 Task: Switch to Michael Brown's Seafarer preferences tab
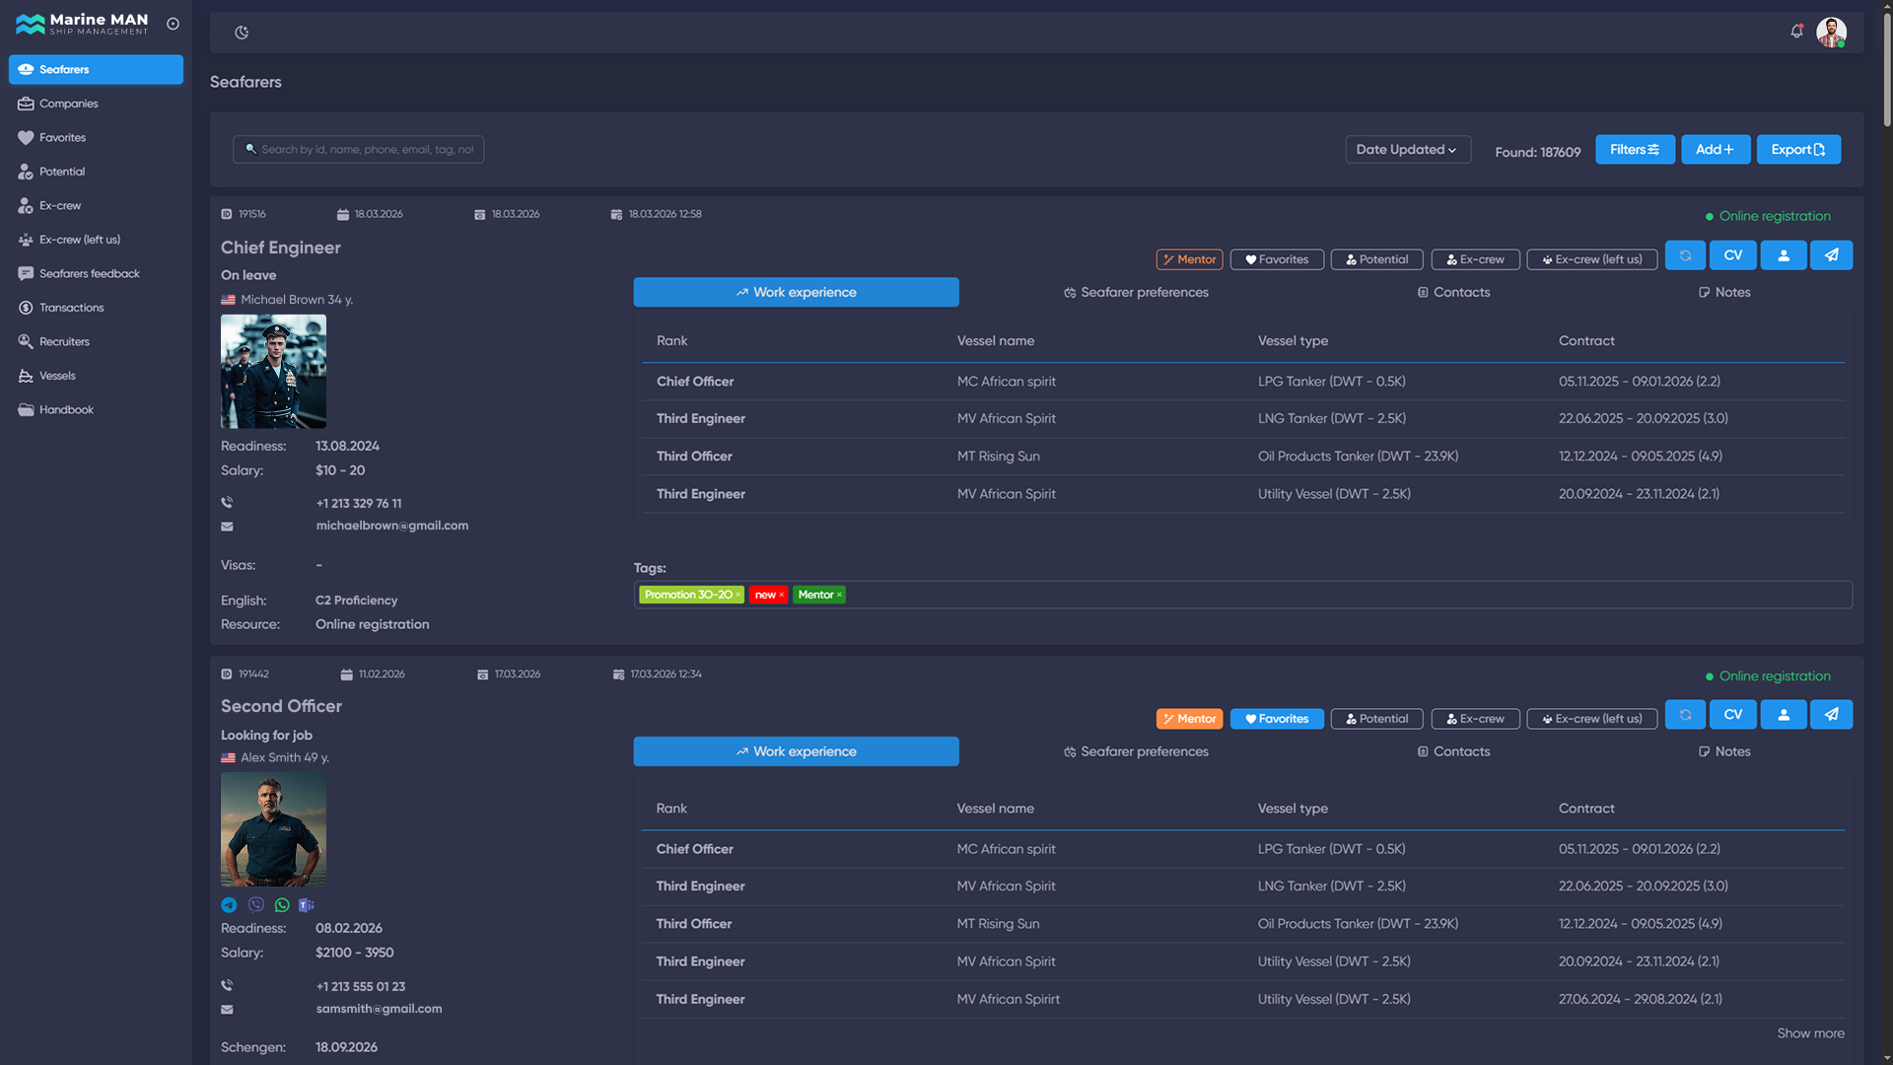(x=1136, y=293)
